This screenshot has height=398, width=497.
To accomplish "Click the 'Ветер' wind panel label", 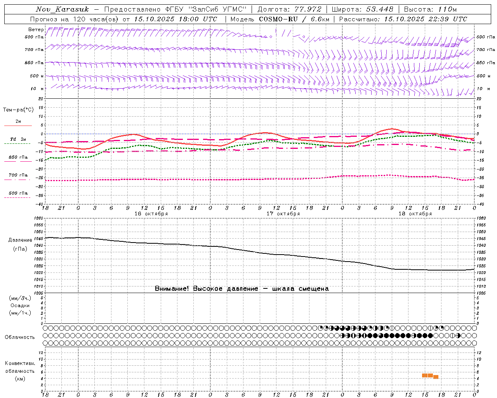I will pyautogui.click(x=36, y=30).
